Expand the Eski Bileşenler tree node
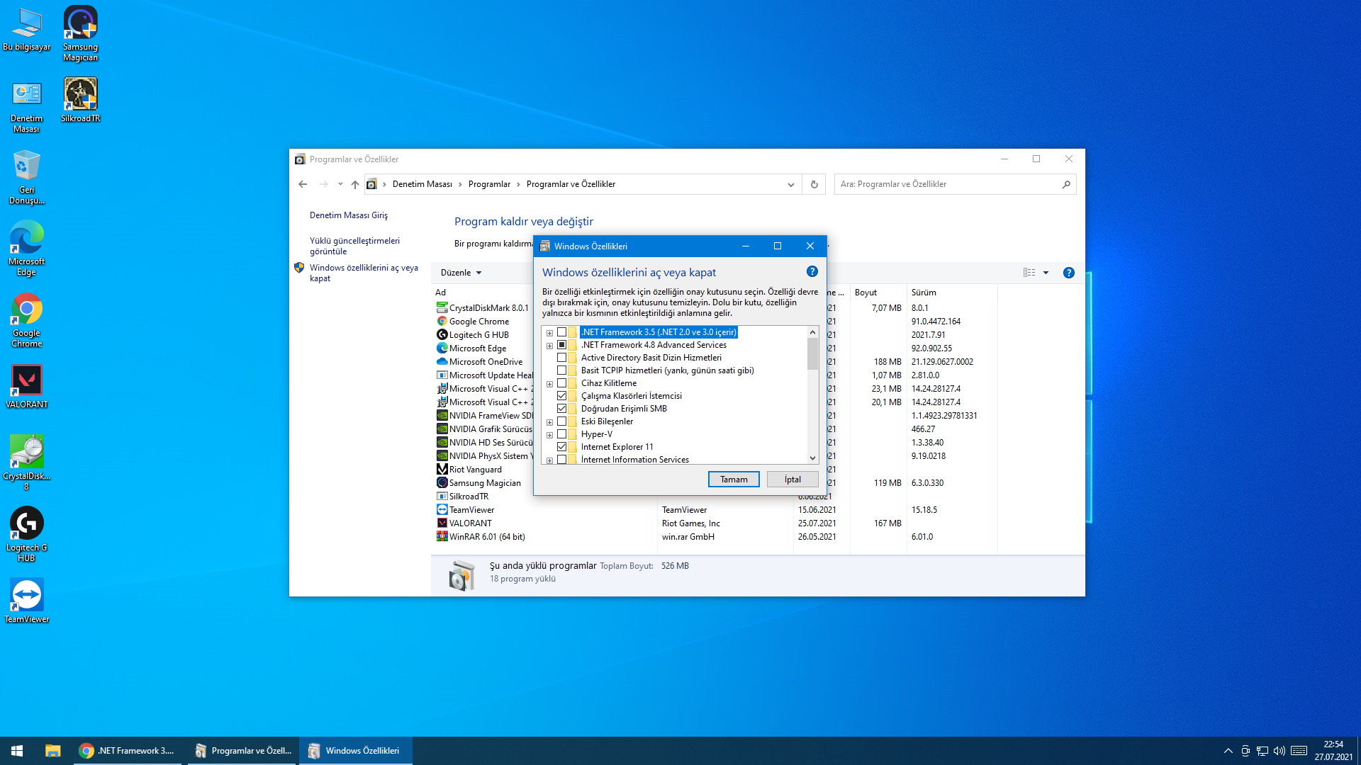This screenshot has height=765, width=1361. pos(549,422)
